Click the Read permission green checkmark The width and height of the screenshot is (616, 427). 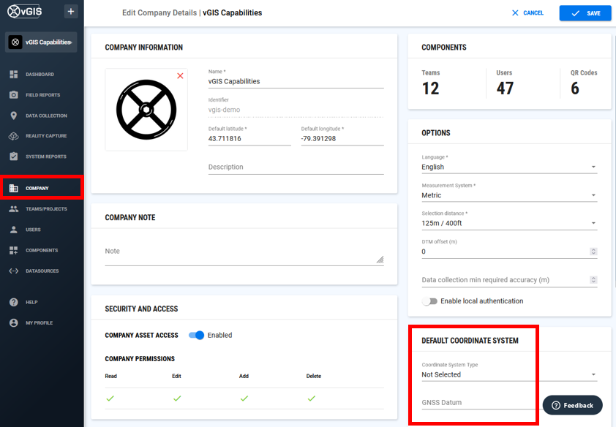(110, 398)
